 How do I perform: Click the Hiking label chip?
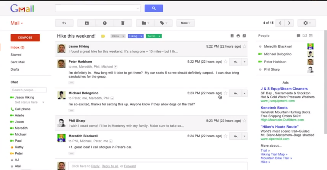133,36
